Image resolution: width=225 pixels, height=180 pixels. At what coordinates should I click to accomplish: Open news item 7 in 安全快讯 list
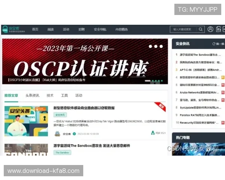coord(199,100)
